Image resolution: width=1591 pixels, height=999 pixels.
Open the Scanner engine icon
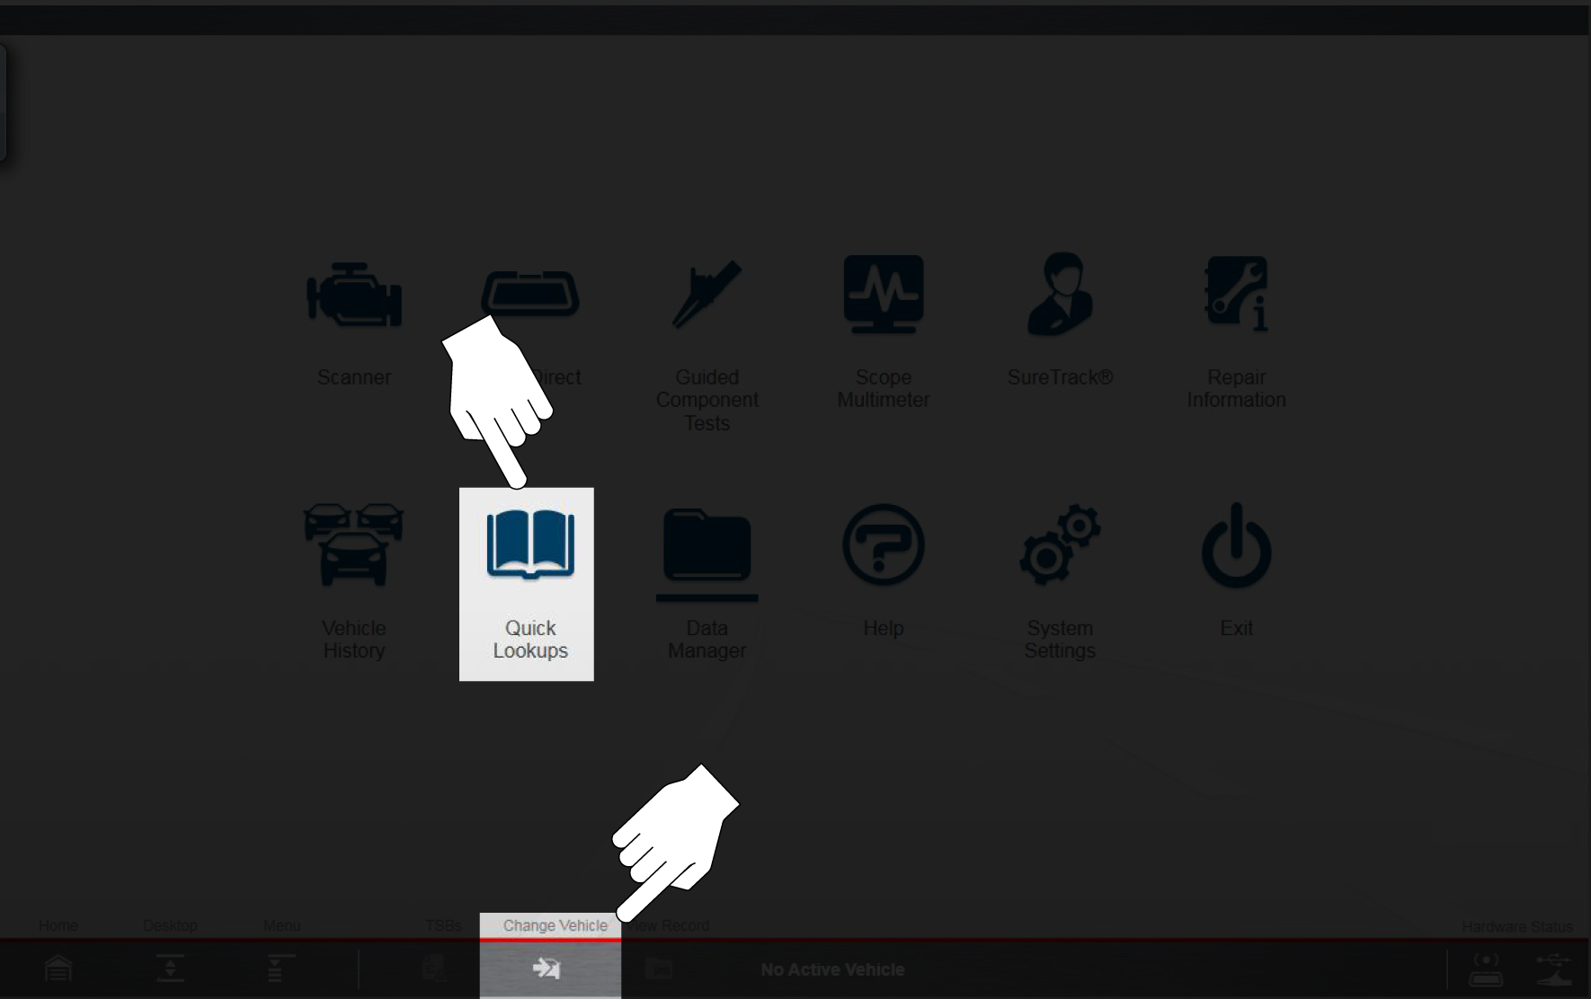(354, 295)
